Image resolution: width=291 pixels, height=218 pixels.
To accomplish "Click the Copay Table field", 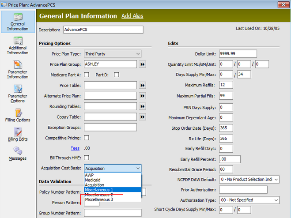I will pos(110,117).
